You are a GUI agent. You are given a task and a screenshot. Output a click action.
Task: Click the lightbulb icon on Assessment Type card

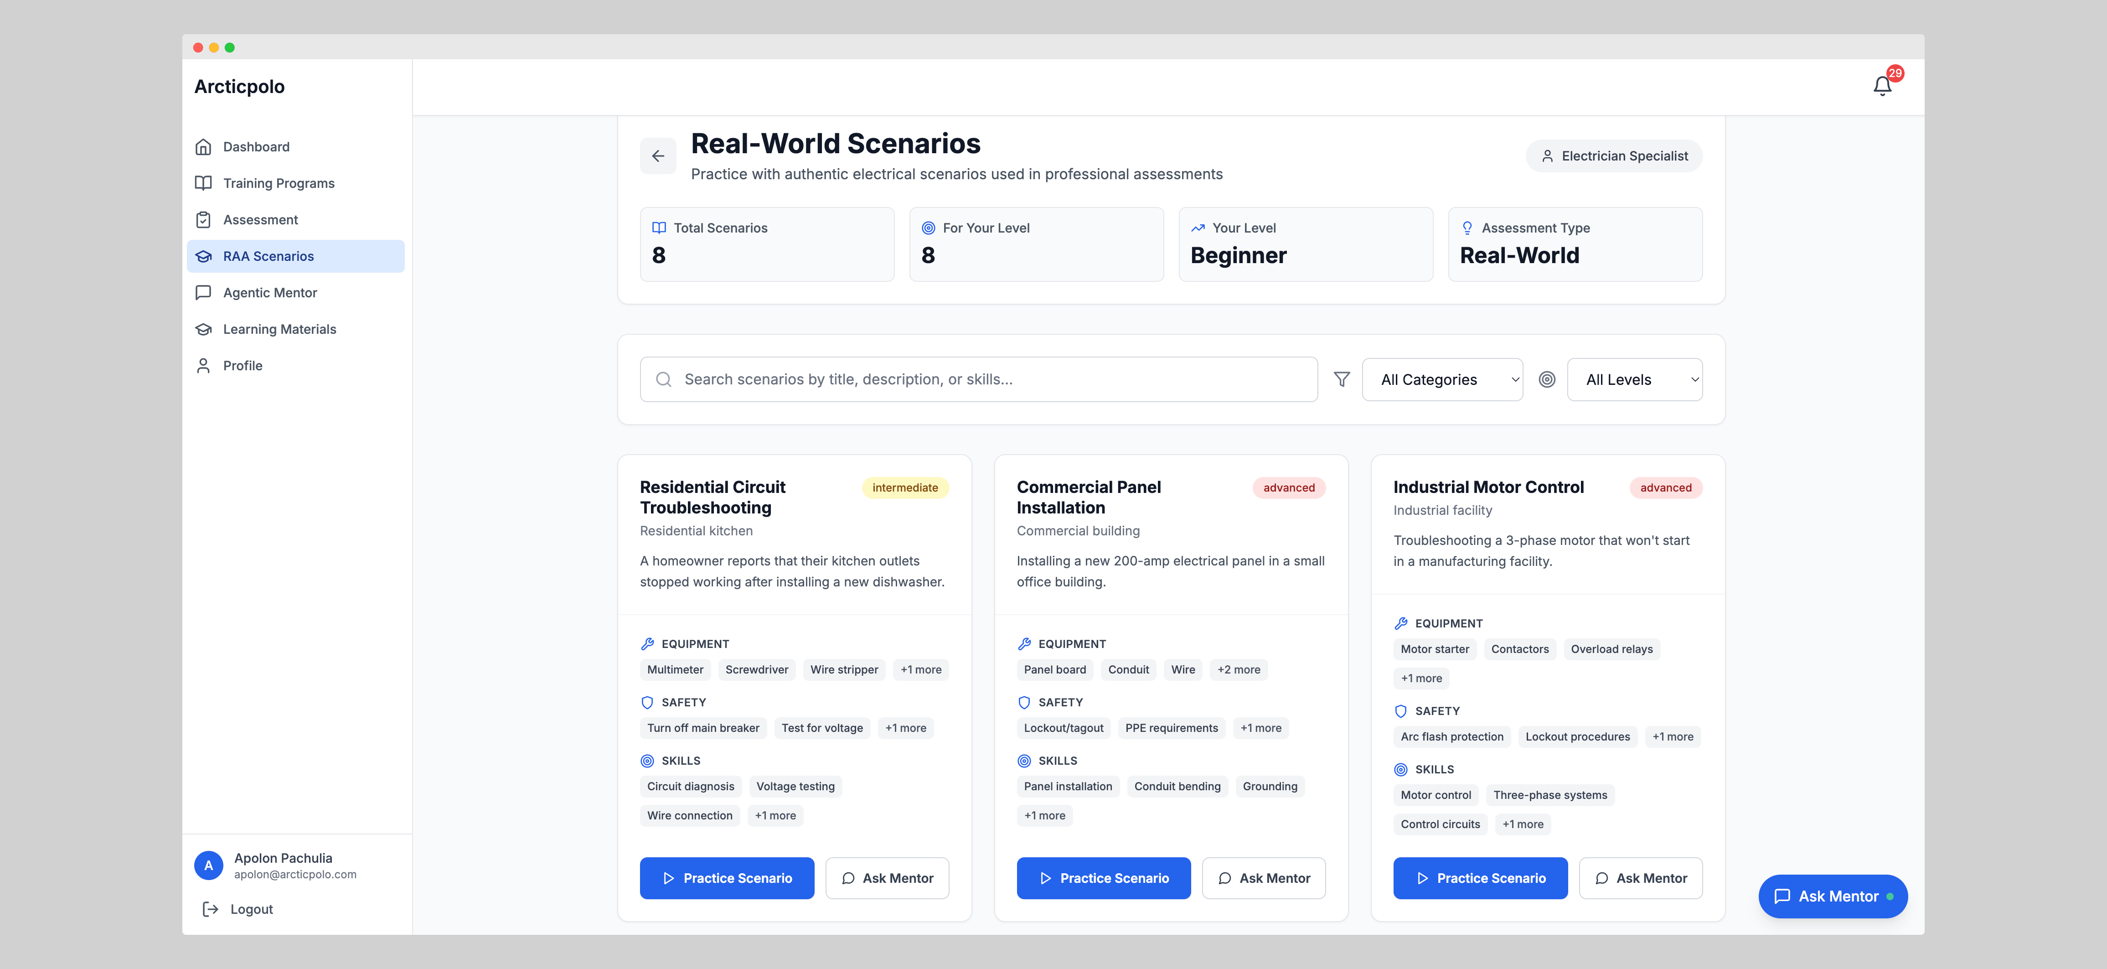(x=1467, y=228)
